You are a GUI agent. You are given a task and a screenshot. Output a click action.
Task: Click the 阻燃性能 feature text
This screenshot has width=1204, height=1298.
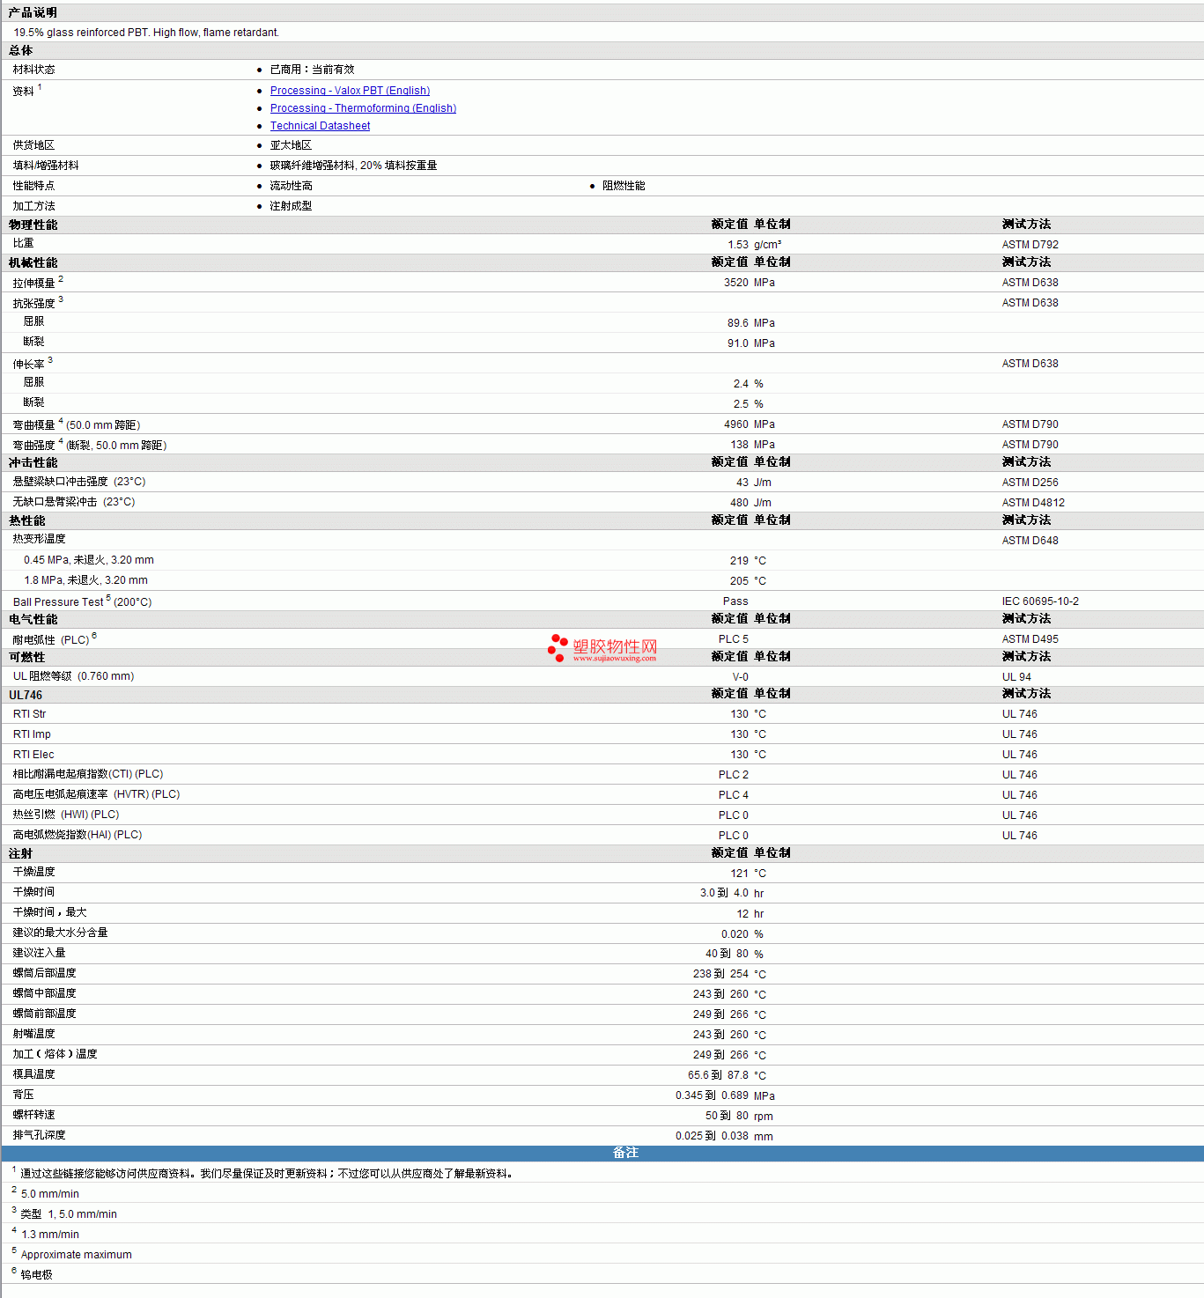click(x=624, y=186)
